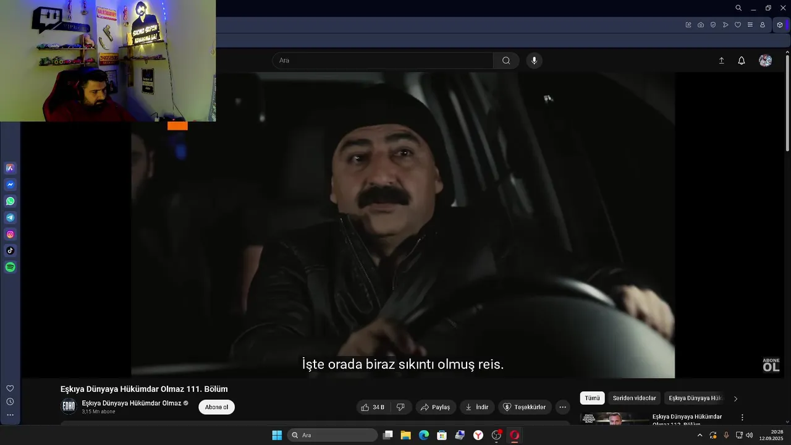This screenshot has height=445, width=791.
Task: Open Telegram in the Opera sidebar
Action: (11, 218)
